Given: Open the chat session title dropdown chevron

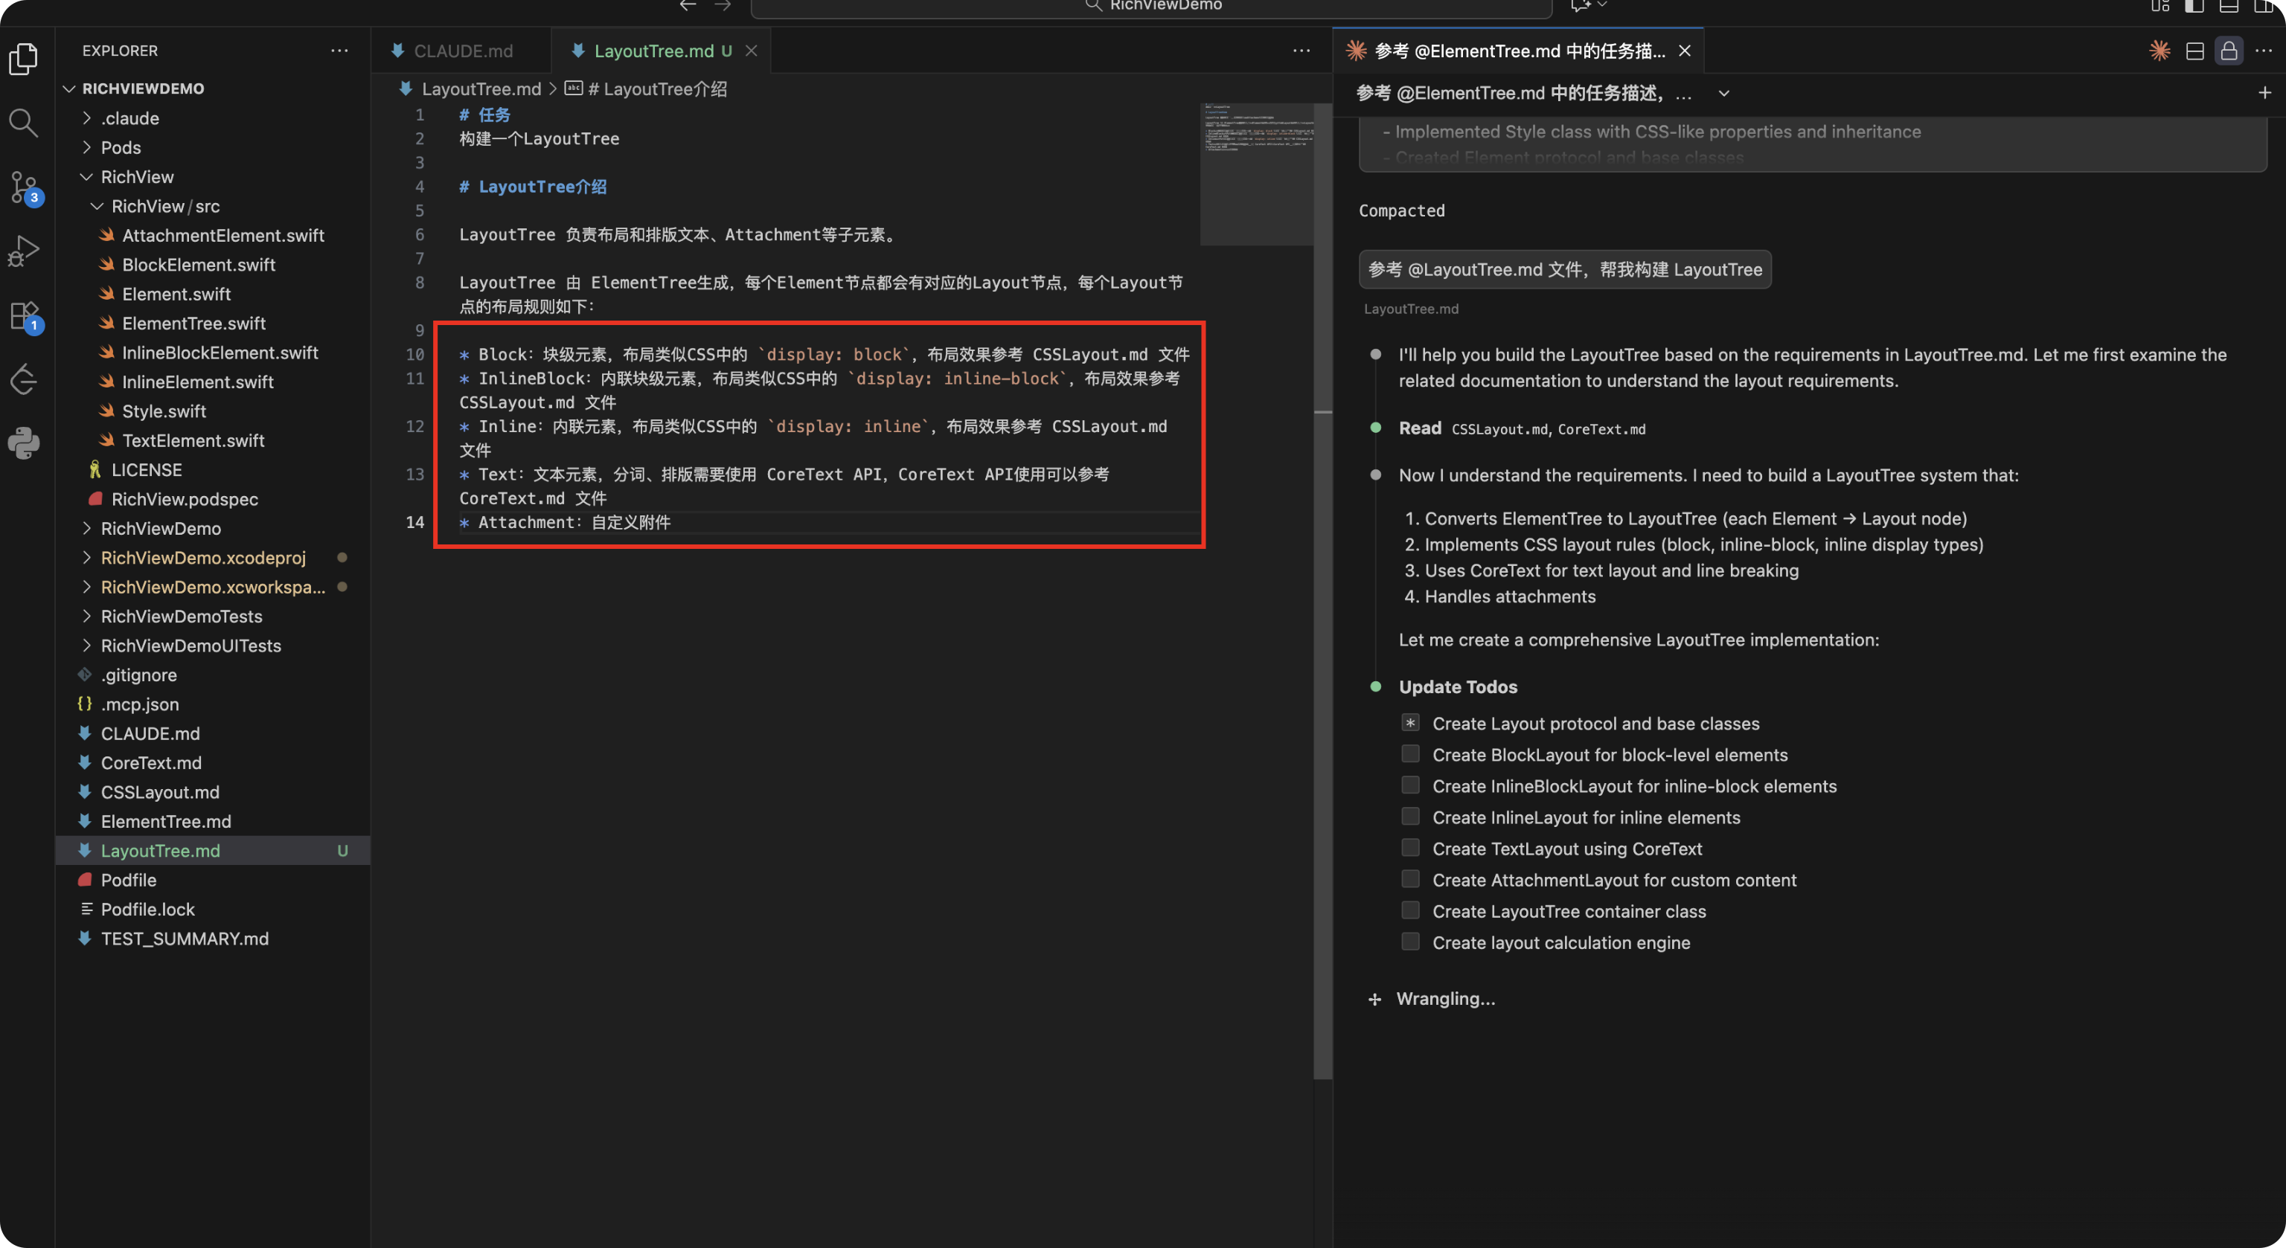Looking at the screenshot, I should (1723, 93).
